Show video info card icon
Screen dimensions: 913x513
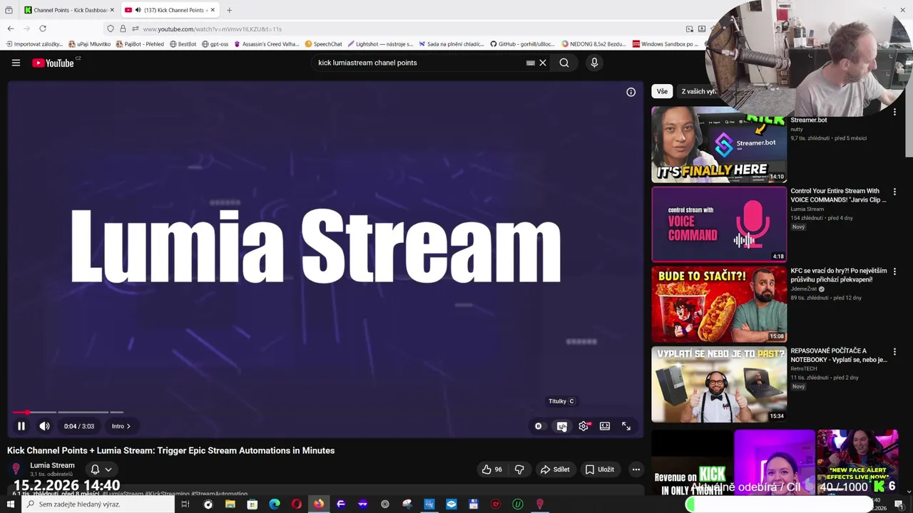[x=631, y=92]
